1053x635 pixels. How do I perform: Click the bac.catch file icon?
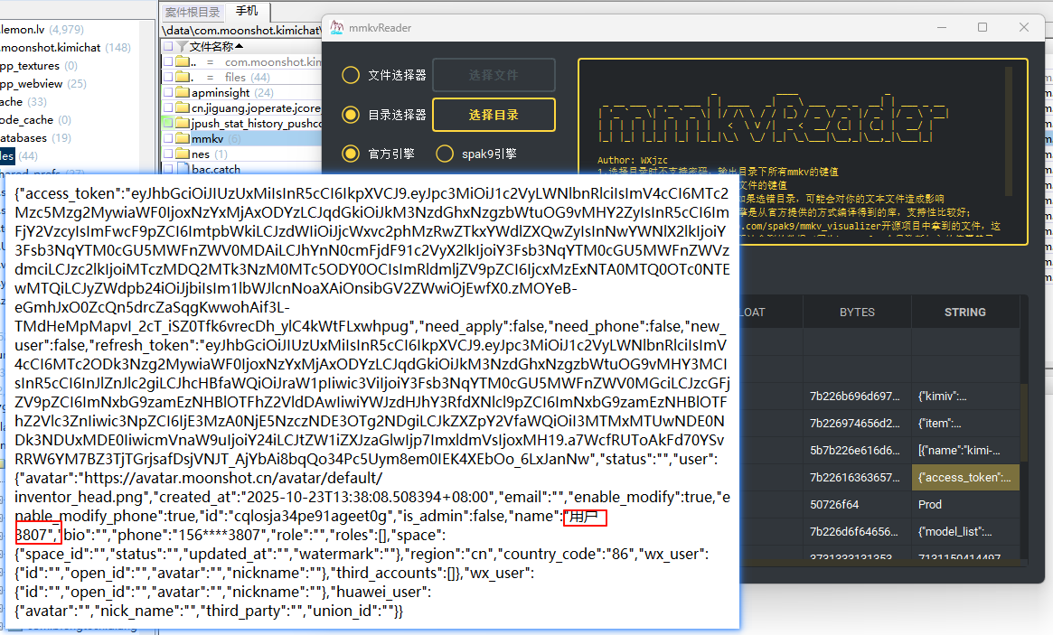183,169
